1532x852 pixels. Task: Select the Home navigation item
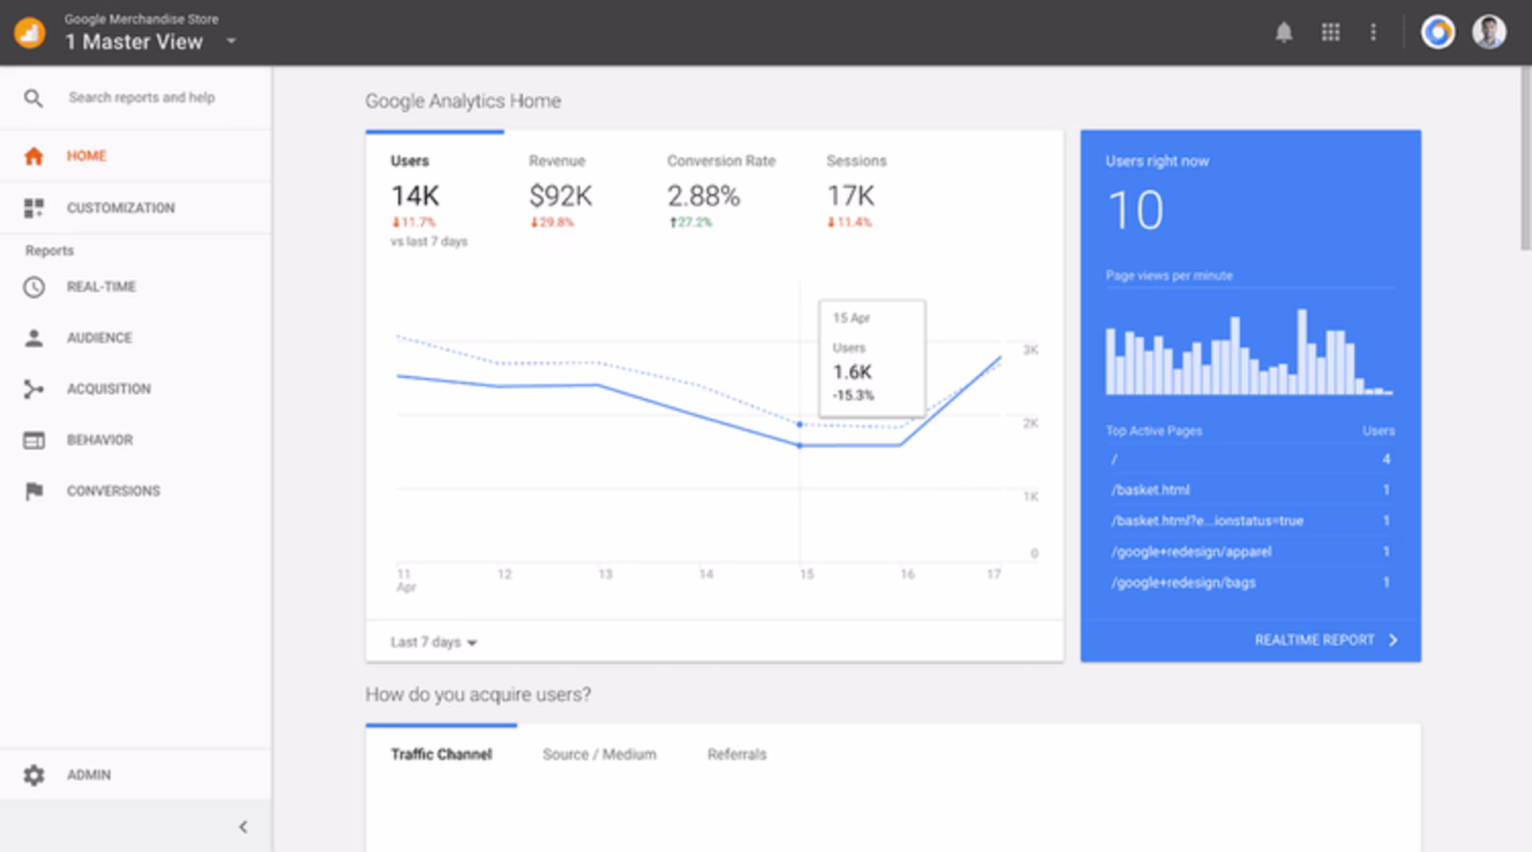click(85, 156)
